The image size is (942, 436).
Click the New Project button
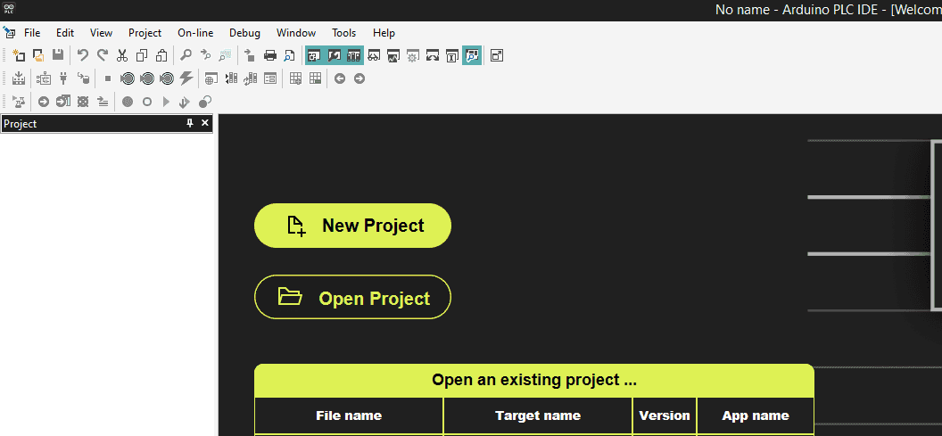coord(352,226)
